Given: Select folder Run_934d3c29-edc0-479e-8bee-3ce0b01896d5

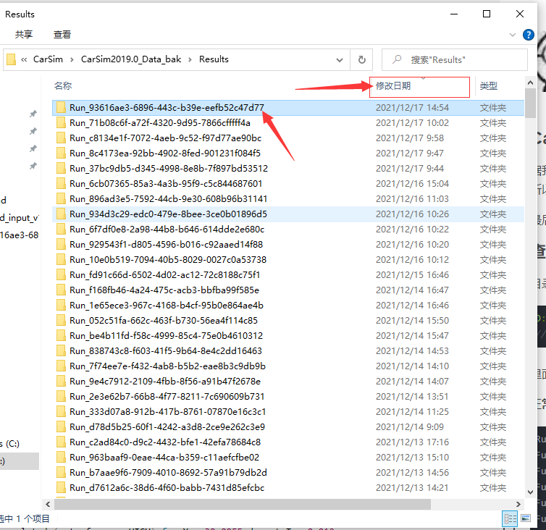Looking at the screenshot, I should point(288,214).
